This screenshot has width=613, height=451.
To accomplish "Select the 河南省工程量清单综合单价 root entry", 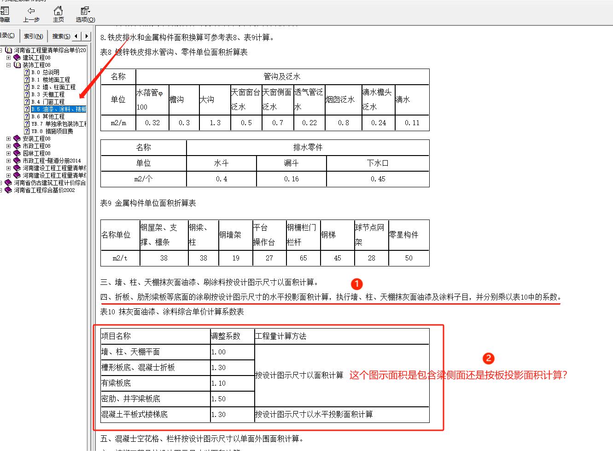I will tap(50, 50).
